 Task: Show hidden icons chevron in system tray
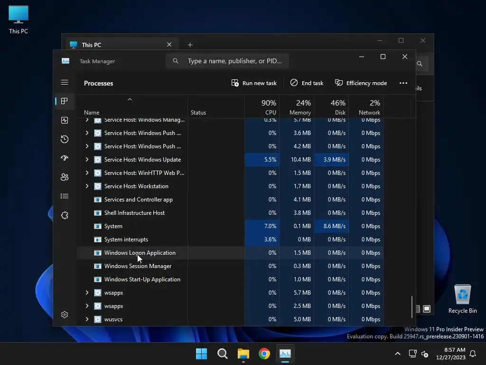[x=398, y=354]
